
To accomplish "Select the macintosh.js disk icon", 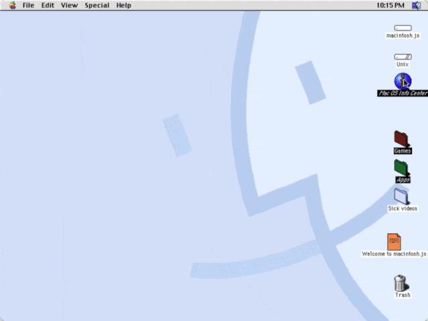I will 403,28.
